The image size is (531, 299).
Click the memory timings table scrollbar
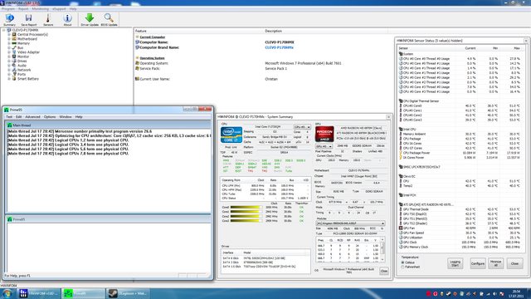[x=382, y=249]
